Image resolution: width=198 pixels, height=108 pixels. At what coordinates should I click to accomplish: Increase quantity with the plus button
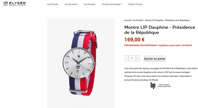[x=138, y=58]
